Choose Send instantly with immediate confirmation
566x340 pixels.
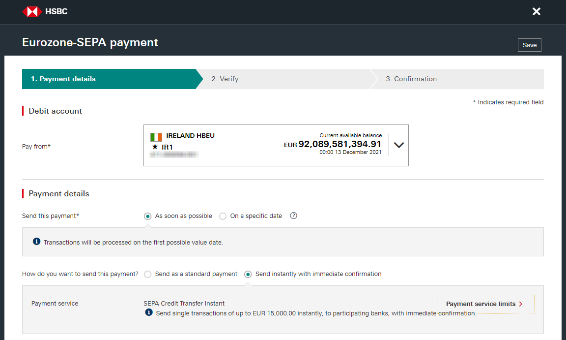coord(248,274)
